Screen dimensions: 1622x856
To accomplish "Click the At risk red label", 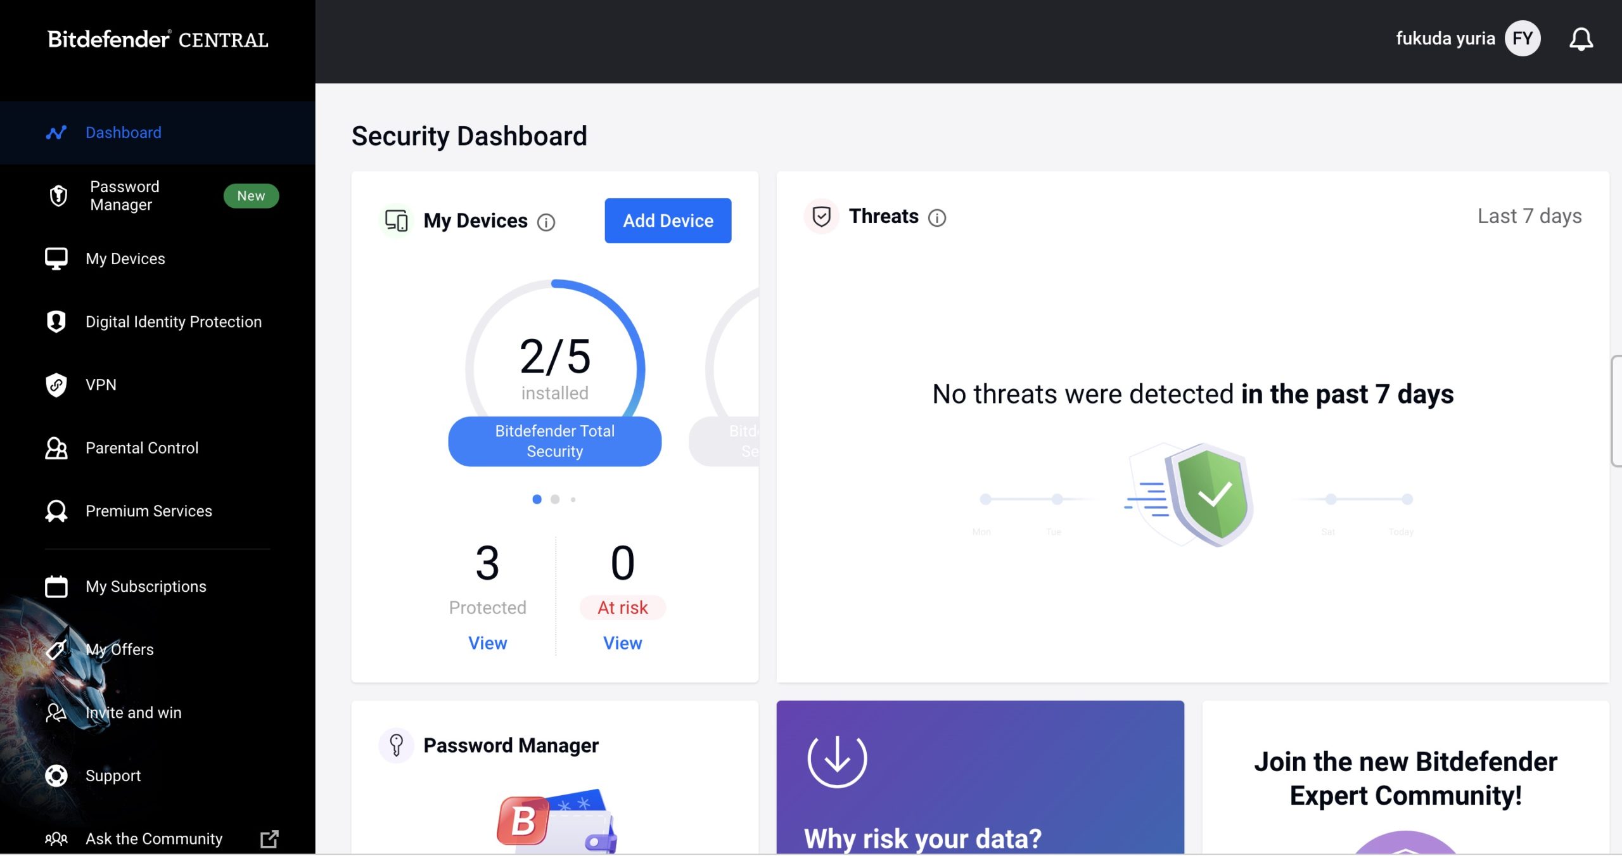I will coord(622,608).
